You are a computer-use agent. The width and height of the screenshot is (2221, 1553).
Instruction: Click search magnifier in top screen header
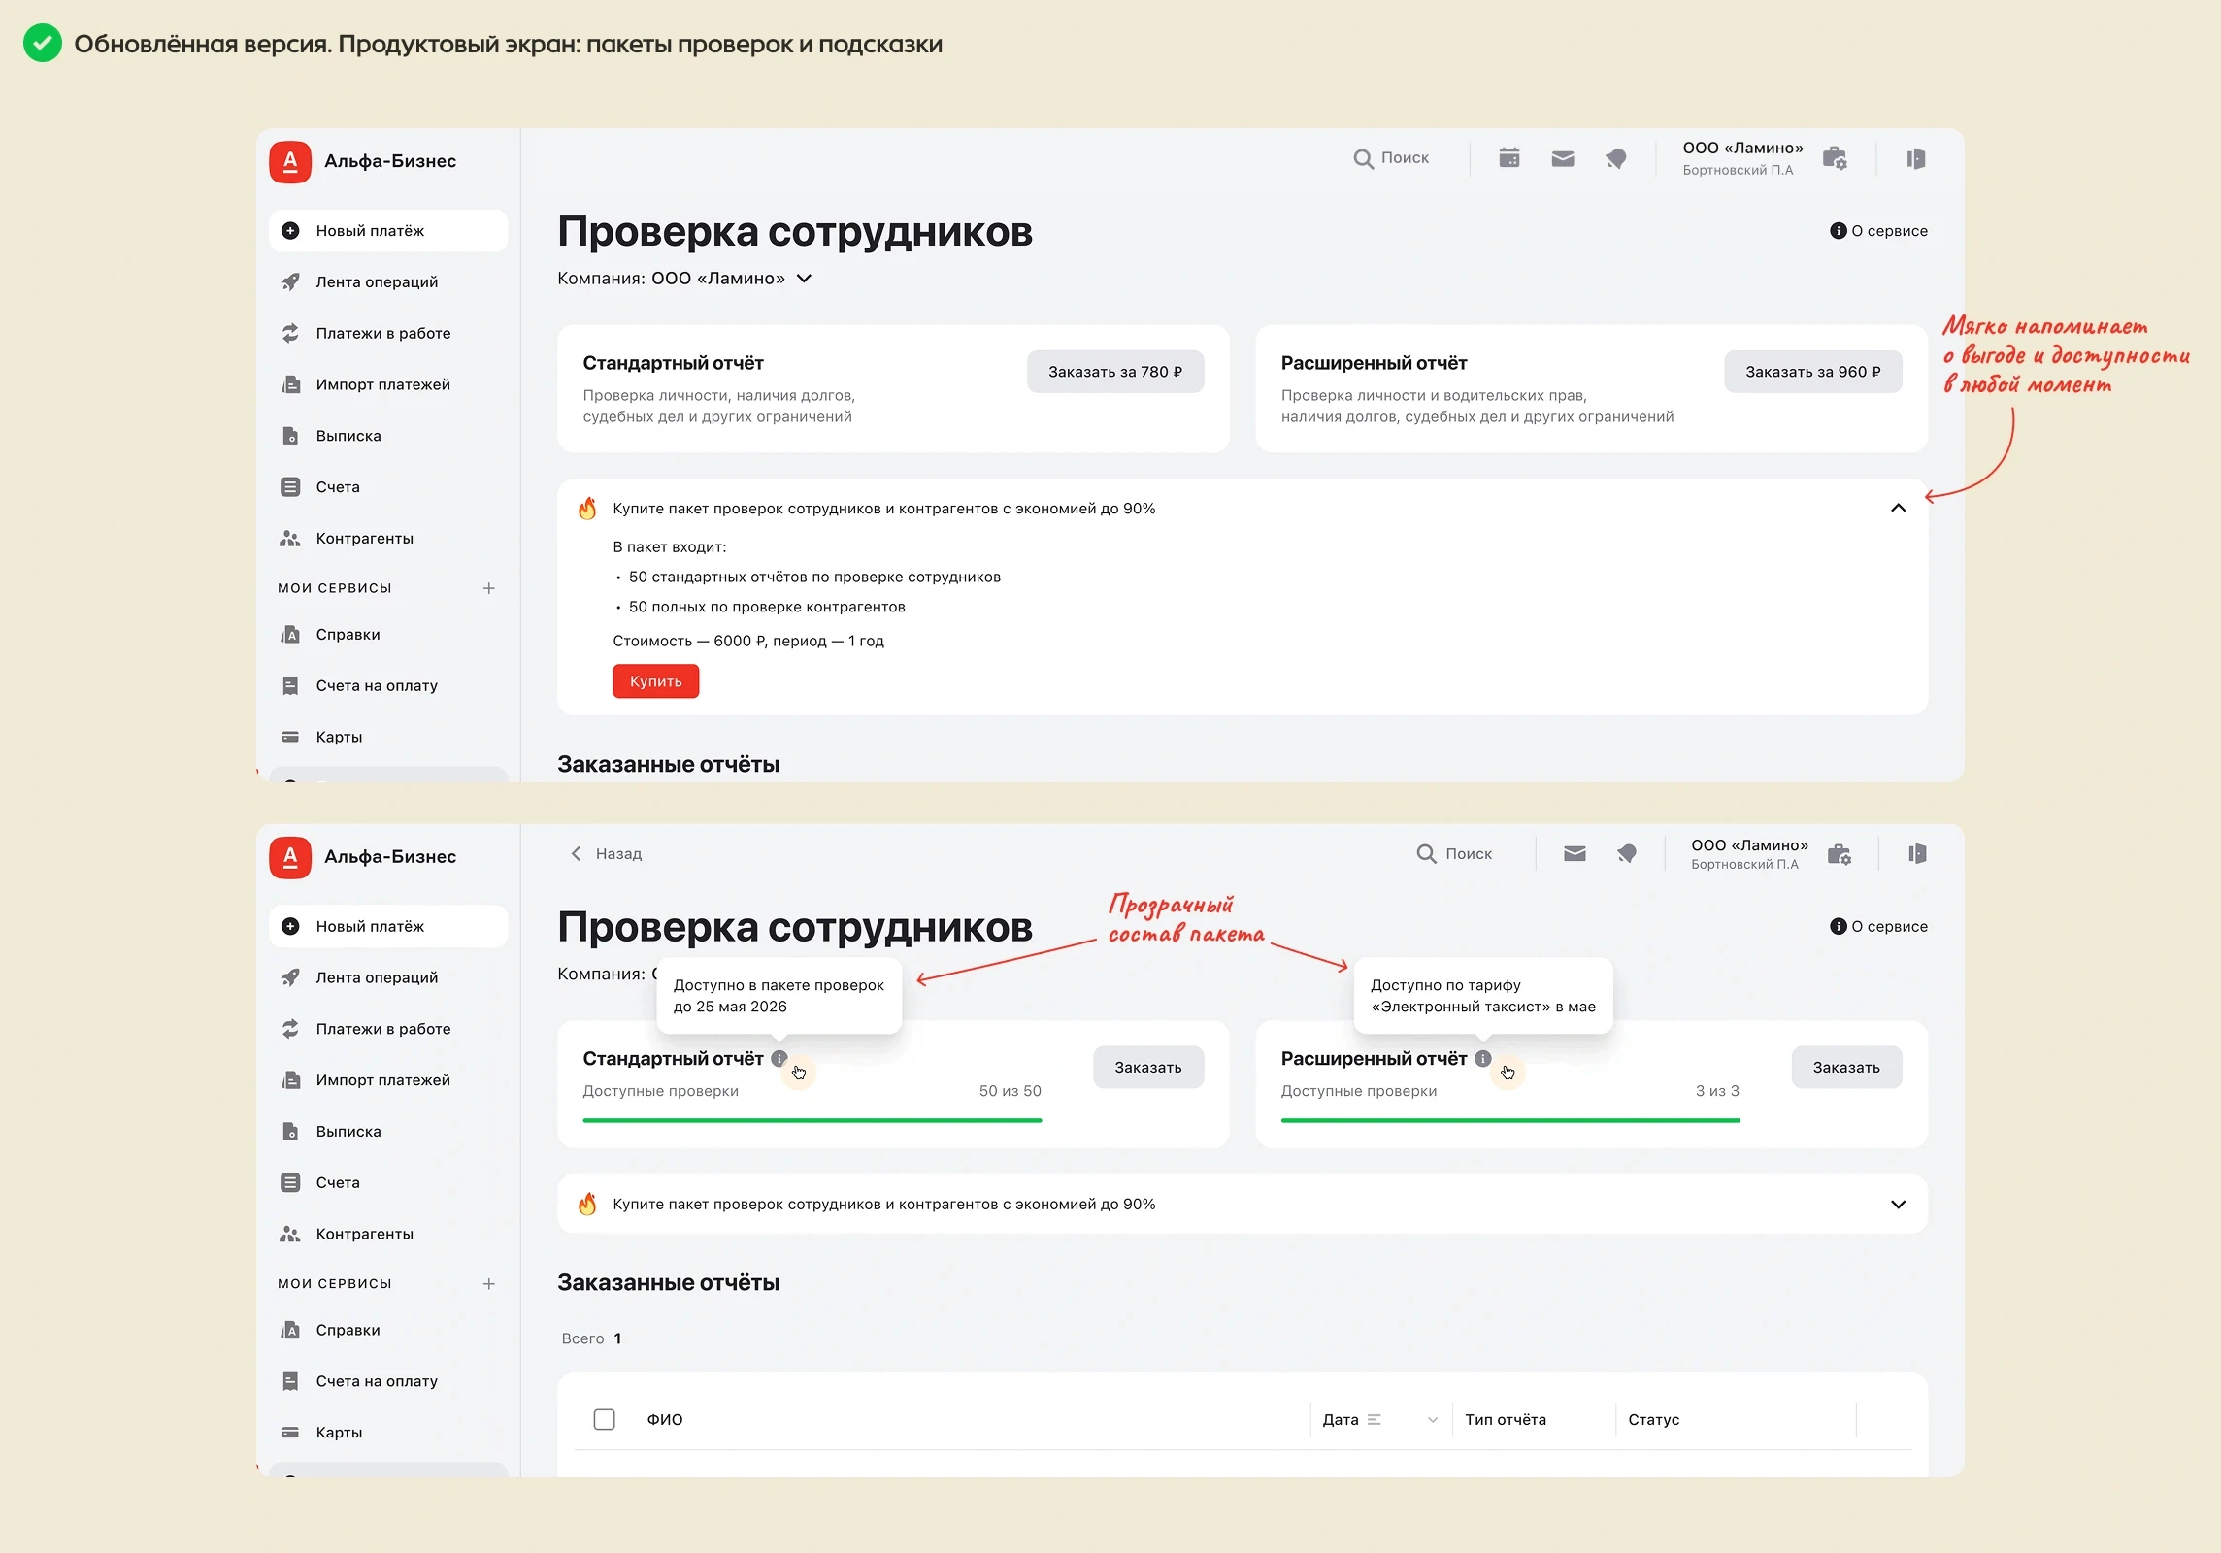pos(1364,158)
